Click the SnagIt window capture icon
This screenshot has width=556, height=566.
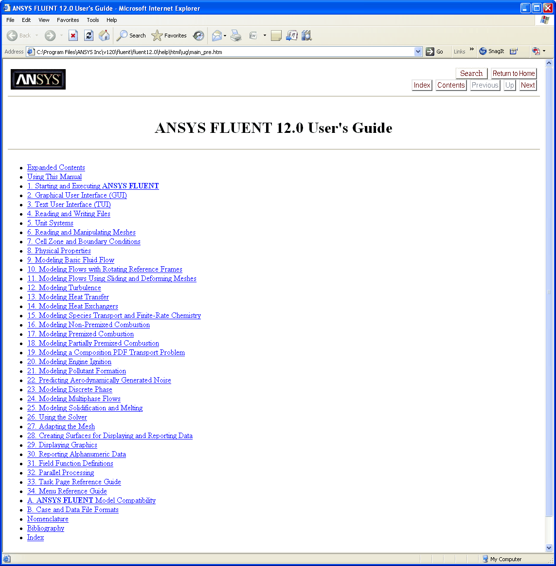pos(514,51)
